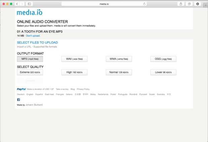Click 01 A TOOTH FOR AN EYE.MP3 filename

(x=40, y=32)
